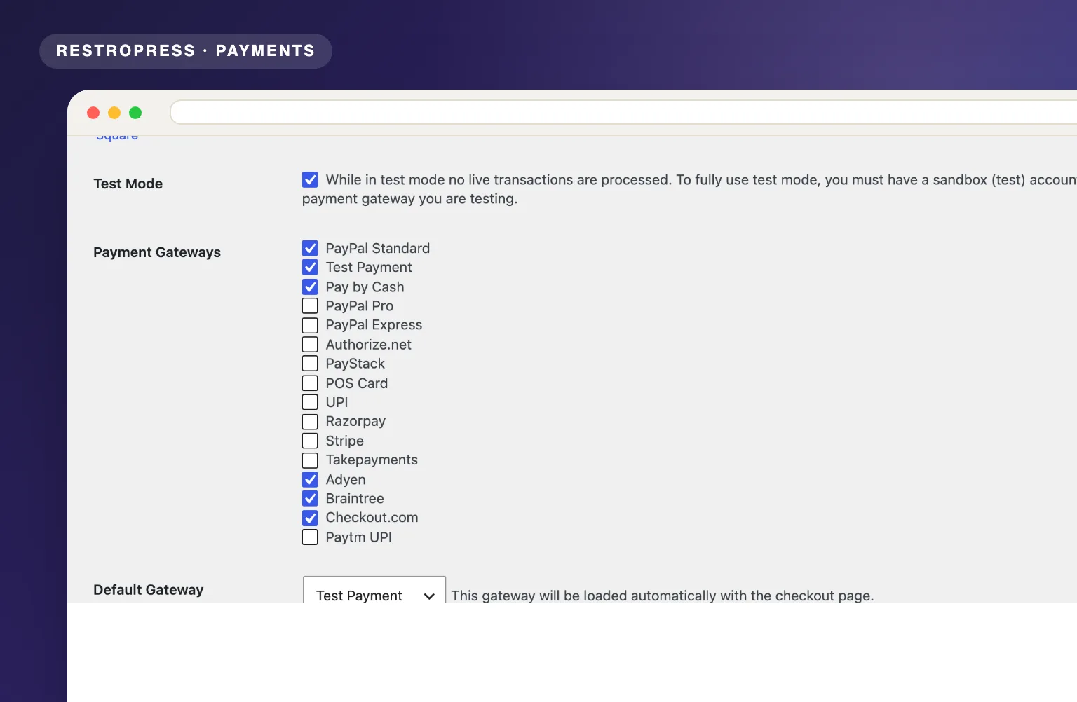Enable PayPal Pro gateway
This screenshot has height=702, width=1077.
tap(310, 305)
